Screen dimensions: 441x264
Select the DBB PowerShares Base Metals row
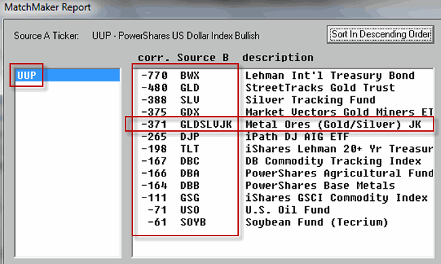click(283, 185)
